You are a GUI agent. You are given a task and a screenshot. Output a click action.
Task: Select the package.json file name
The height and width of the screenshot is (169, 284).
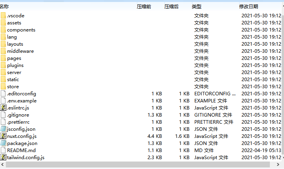pyautogui.click(x=22, y=143)
